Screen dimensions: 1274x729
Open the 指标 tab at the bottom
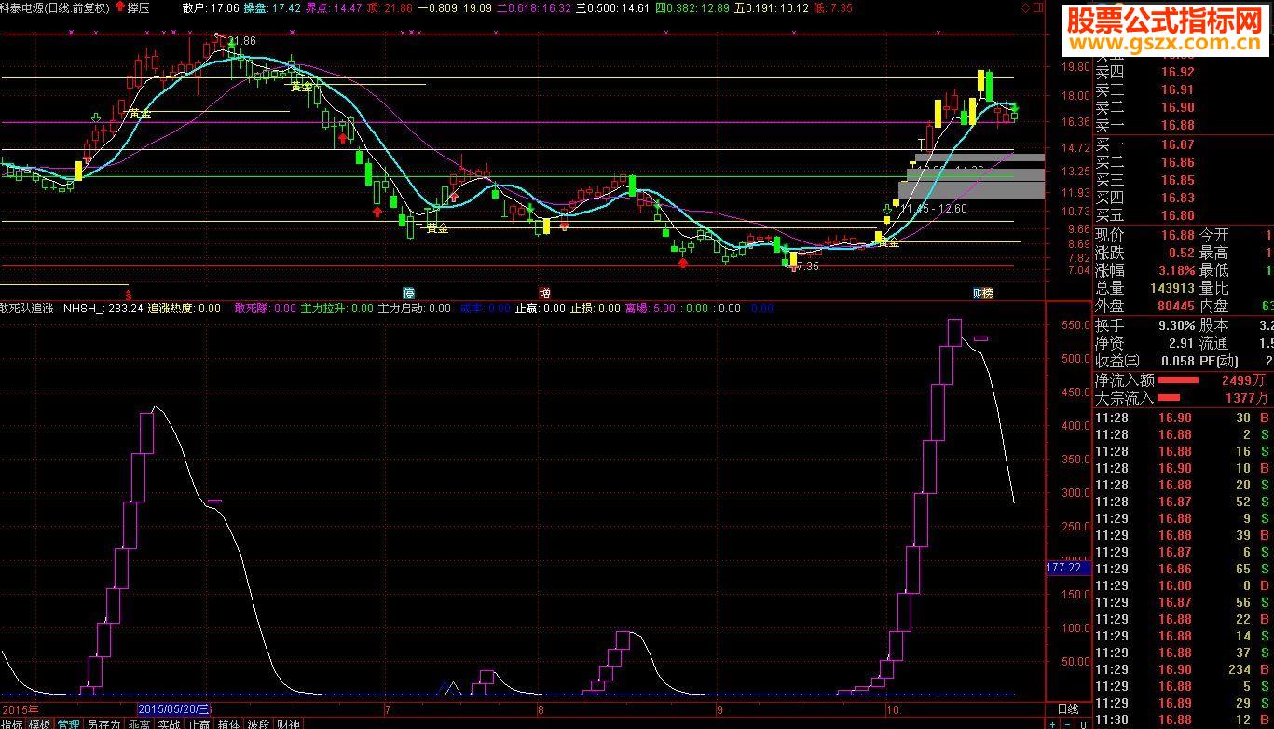click(12, 723)
